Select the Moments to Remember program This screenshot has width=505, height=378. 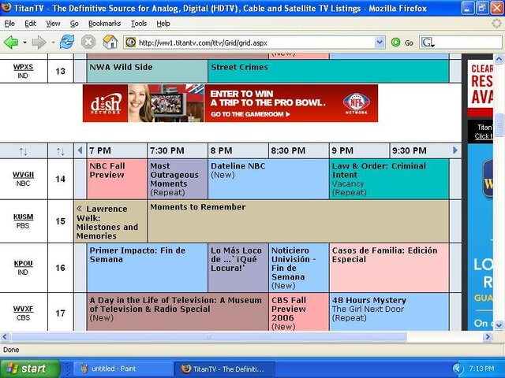click(298, 221)
